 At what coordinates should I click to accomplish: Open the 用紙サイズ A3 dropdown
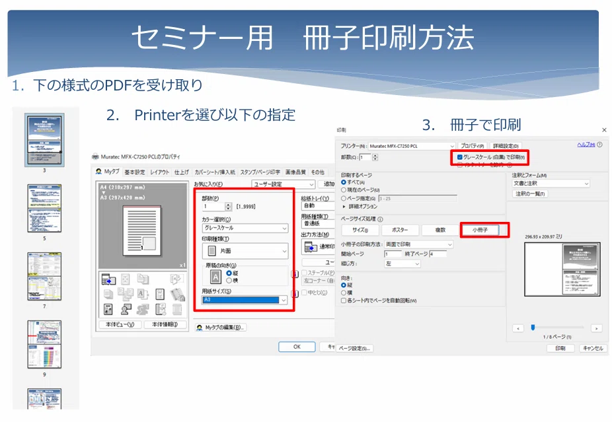(245, 300)
